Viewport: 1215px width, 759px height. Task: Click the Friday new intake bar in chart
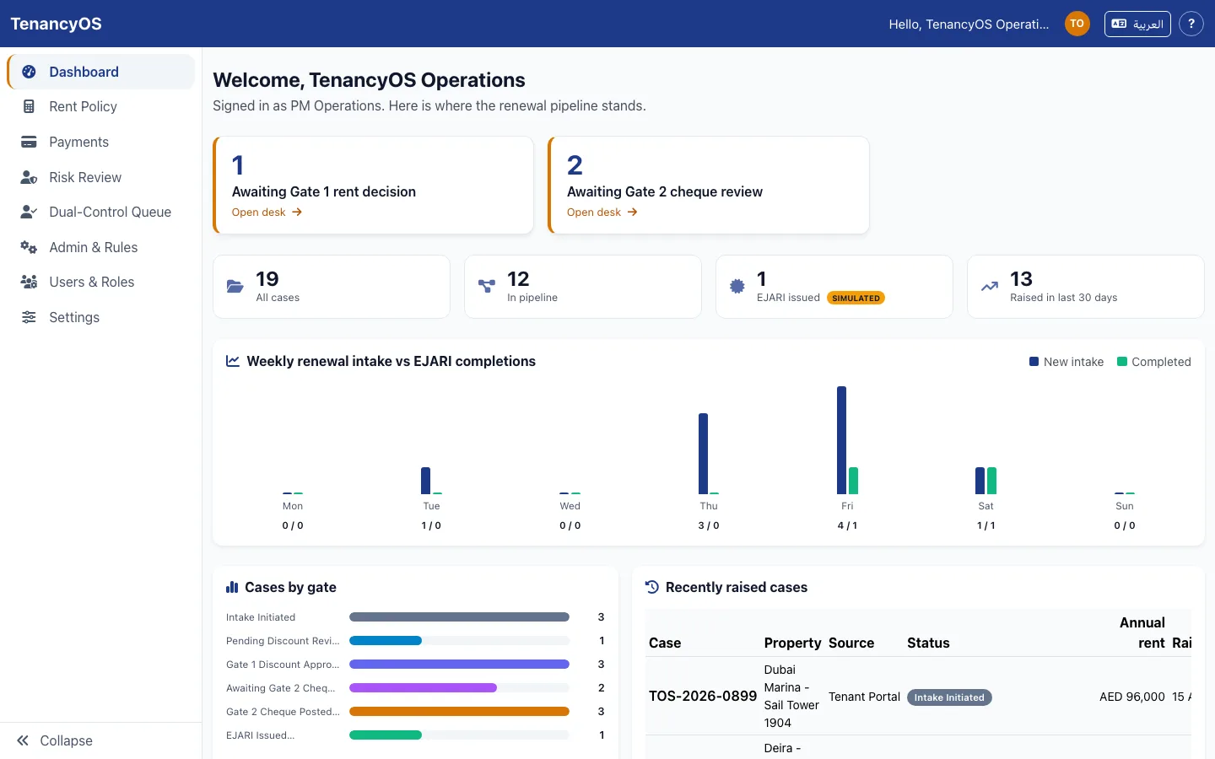841,440
